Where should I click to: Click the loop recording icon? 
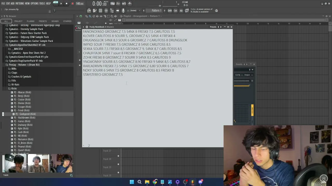[x=124, y=4]
